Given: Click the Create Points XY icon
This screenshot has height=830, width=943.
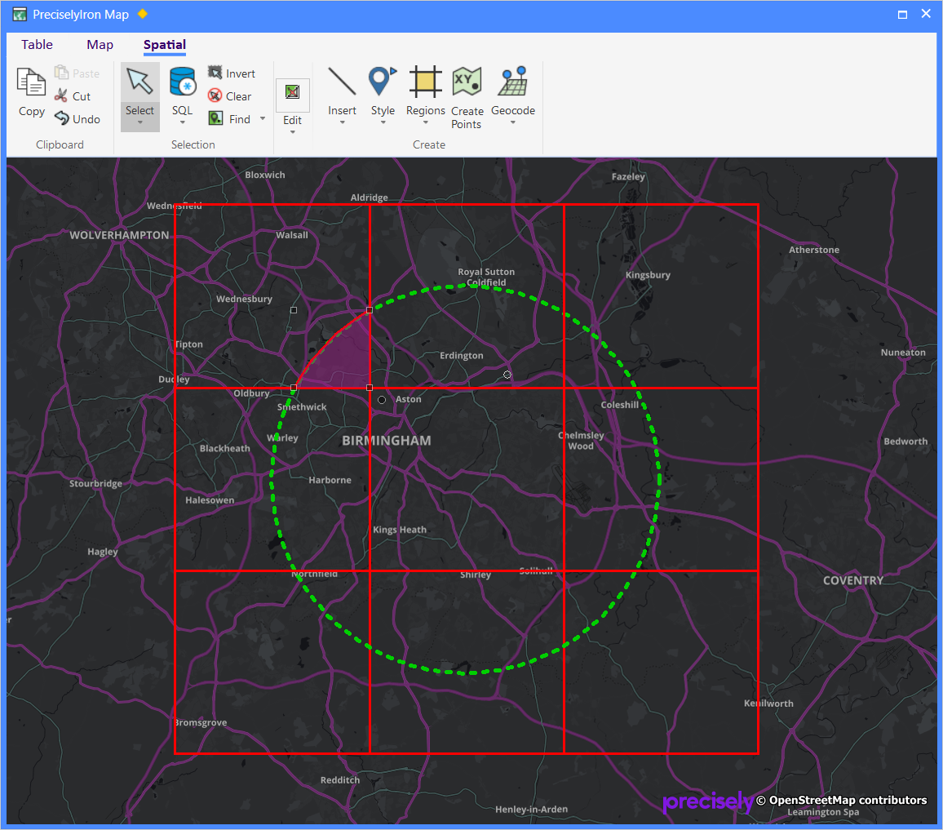Looking at the screenshot, I should tap(467, 82).
